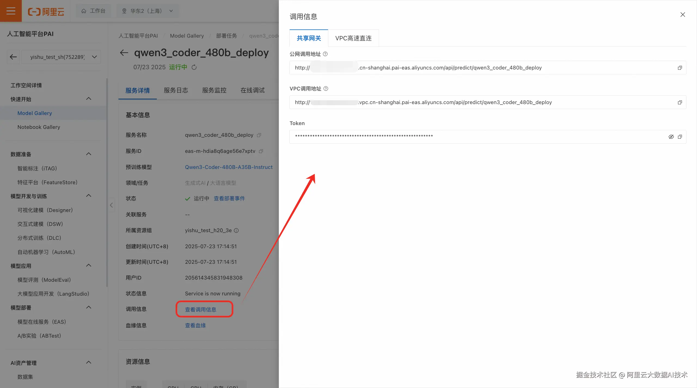
Task: Open Qwen3-Coder-480B-A35B-Instruct model link
Action: coord(229,167)
